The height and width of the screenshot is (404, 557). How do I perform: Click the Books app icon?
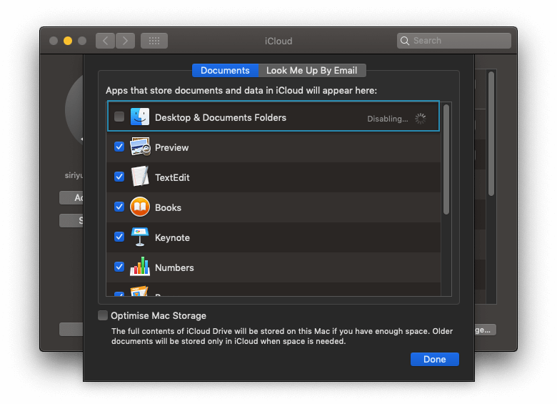pyautogui.click(x=139, y=207)
